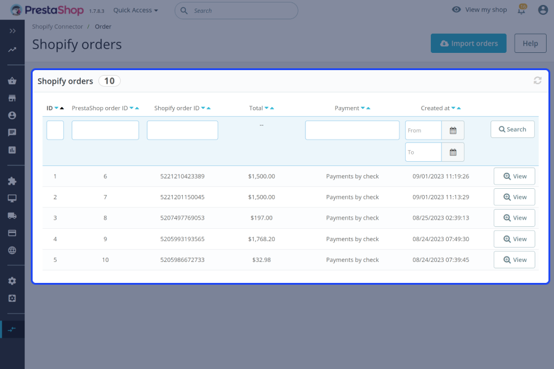Click the orders count badge 10
Screen dimensions: 554x369
(110, 81)
